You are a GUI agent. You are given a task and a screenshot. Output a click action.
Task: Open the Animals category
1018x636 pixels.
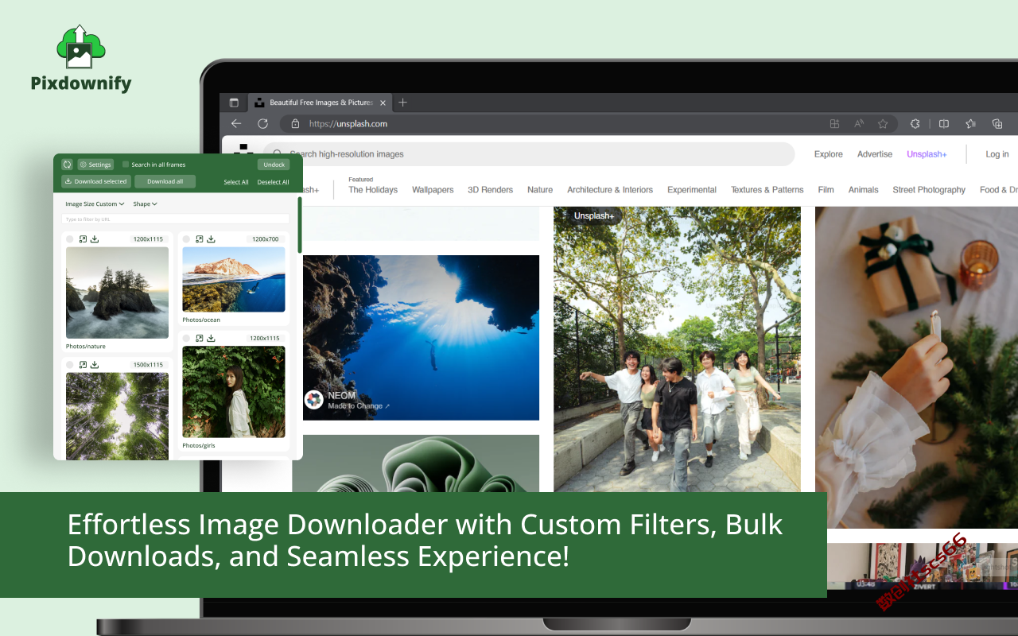(x=864, y=190)
